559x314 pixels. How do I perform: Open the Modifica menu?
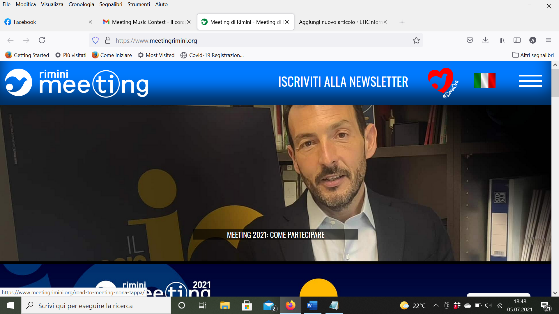[x=26, y=4]
